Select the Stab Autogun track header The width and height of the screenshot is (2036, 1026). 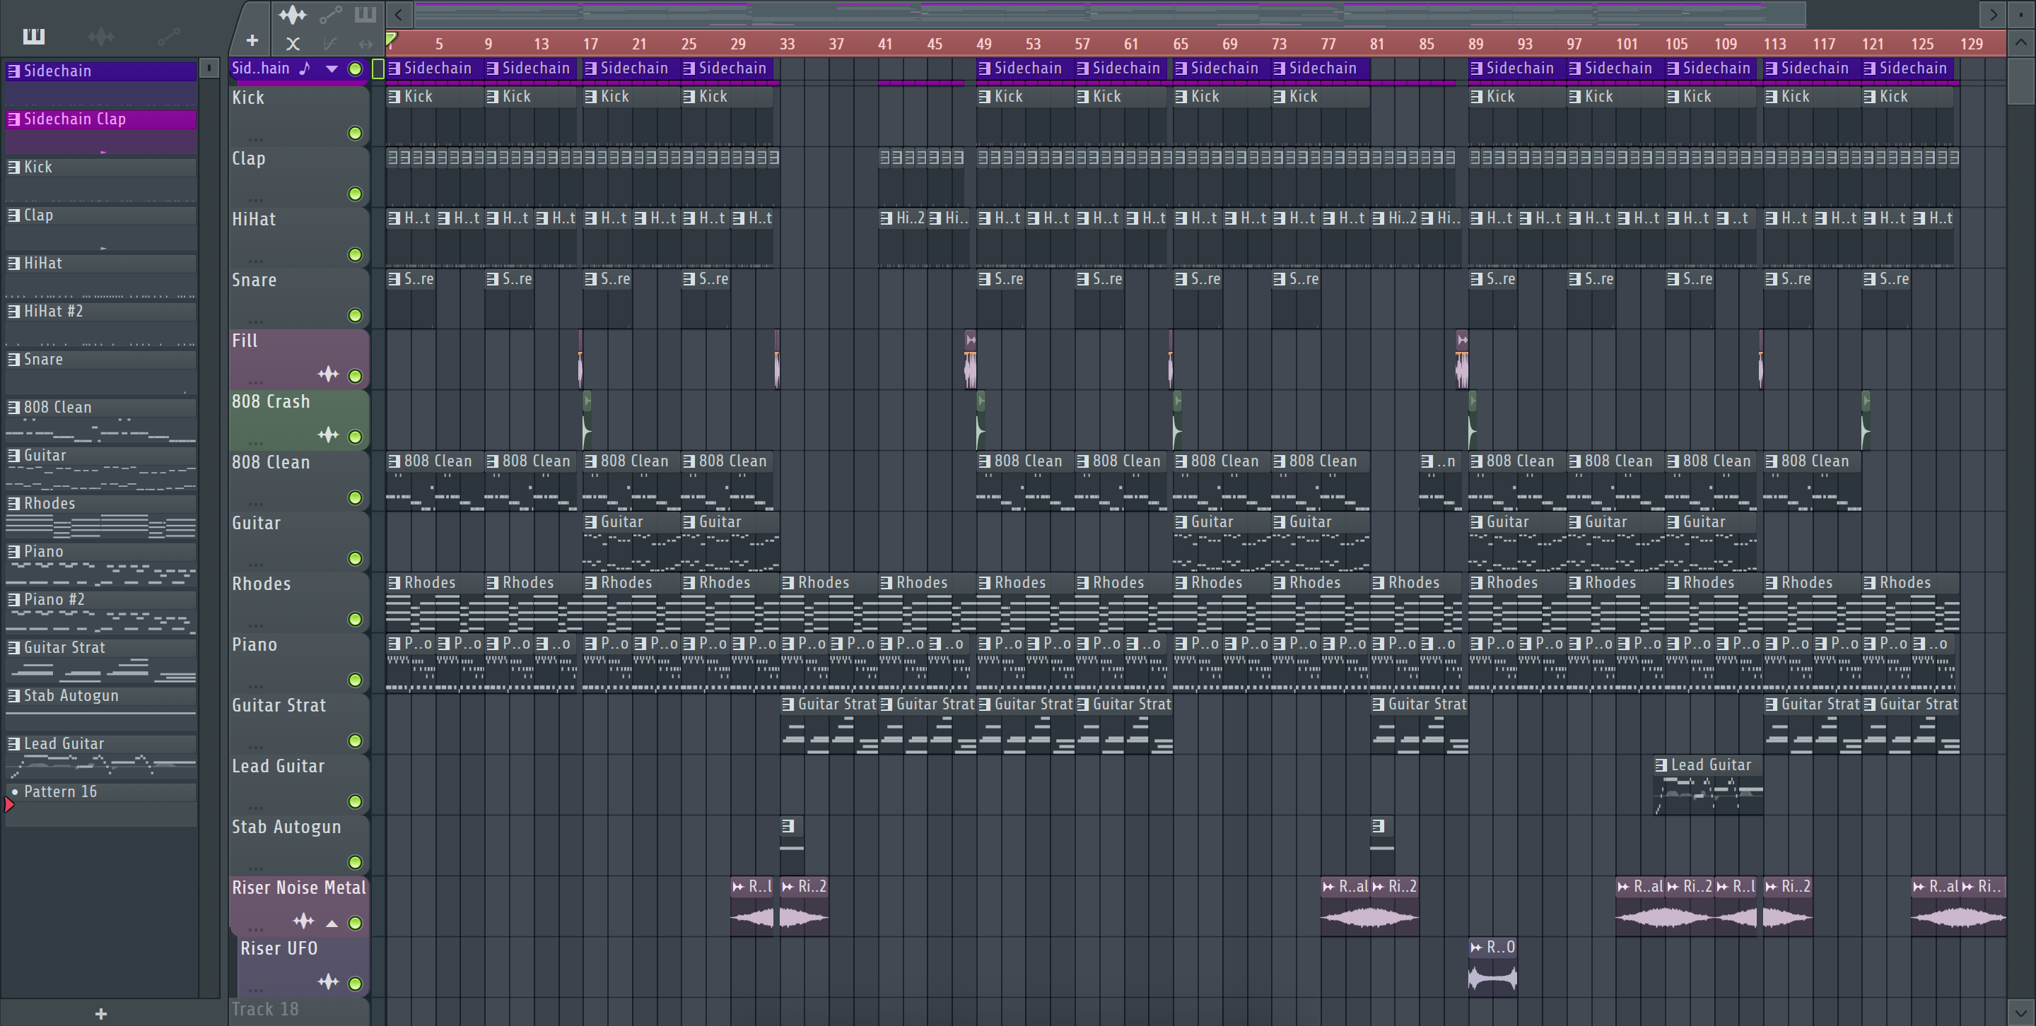pyautogui.click(x=299, y=845)
